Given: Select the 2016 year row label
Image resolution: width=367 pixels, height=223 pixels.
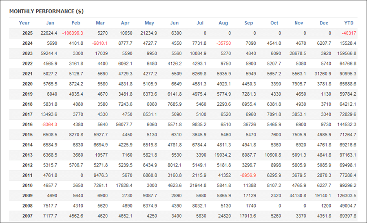Looking at the screenshot, I should pos(27,125).
